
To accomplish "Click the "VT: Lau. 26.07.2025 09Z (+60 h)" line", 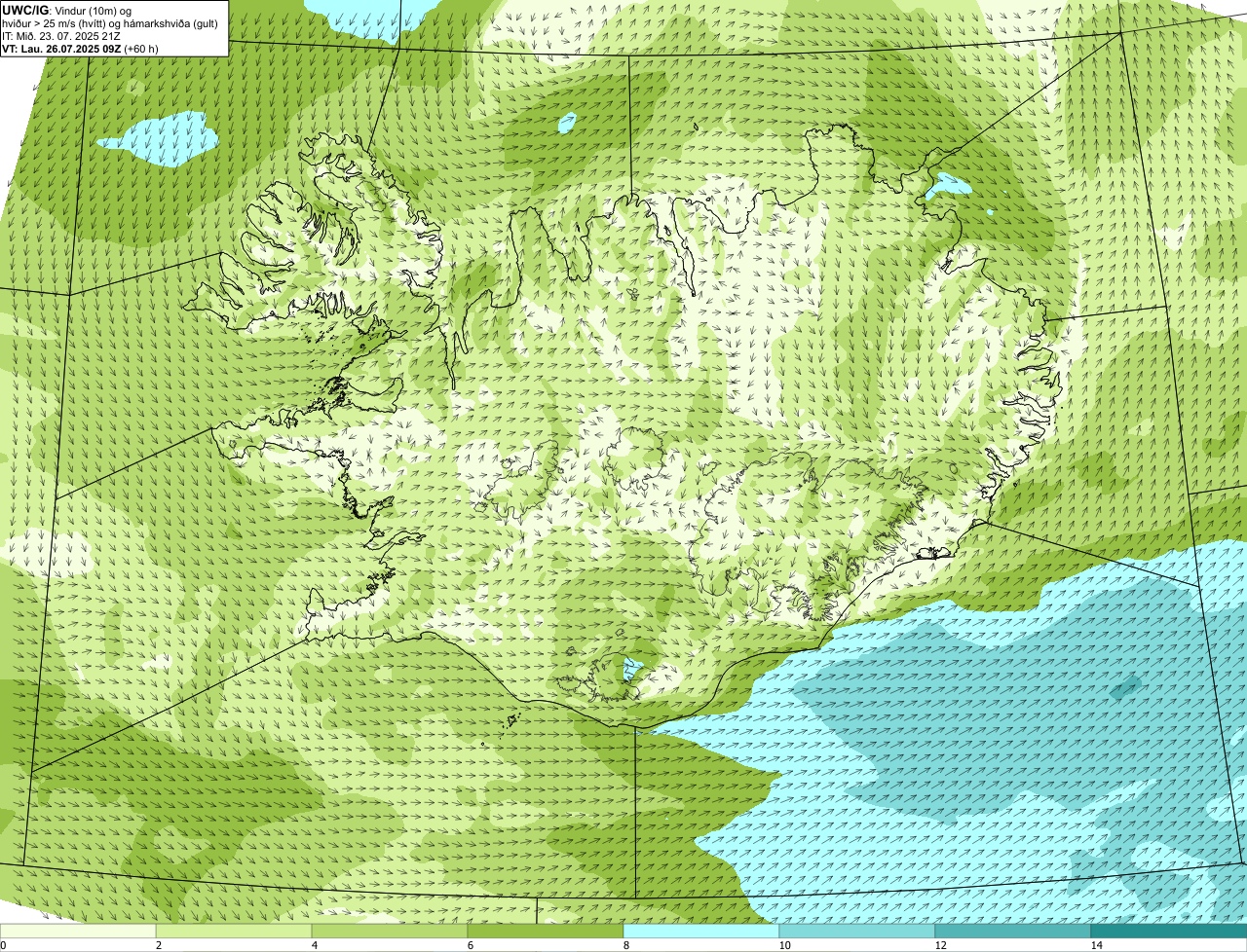I will coord(80,48).
